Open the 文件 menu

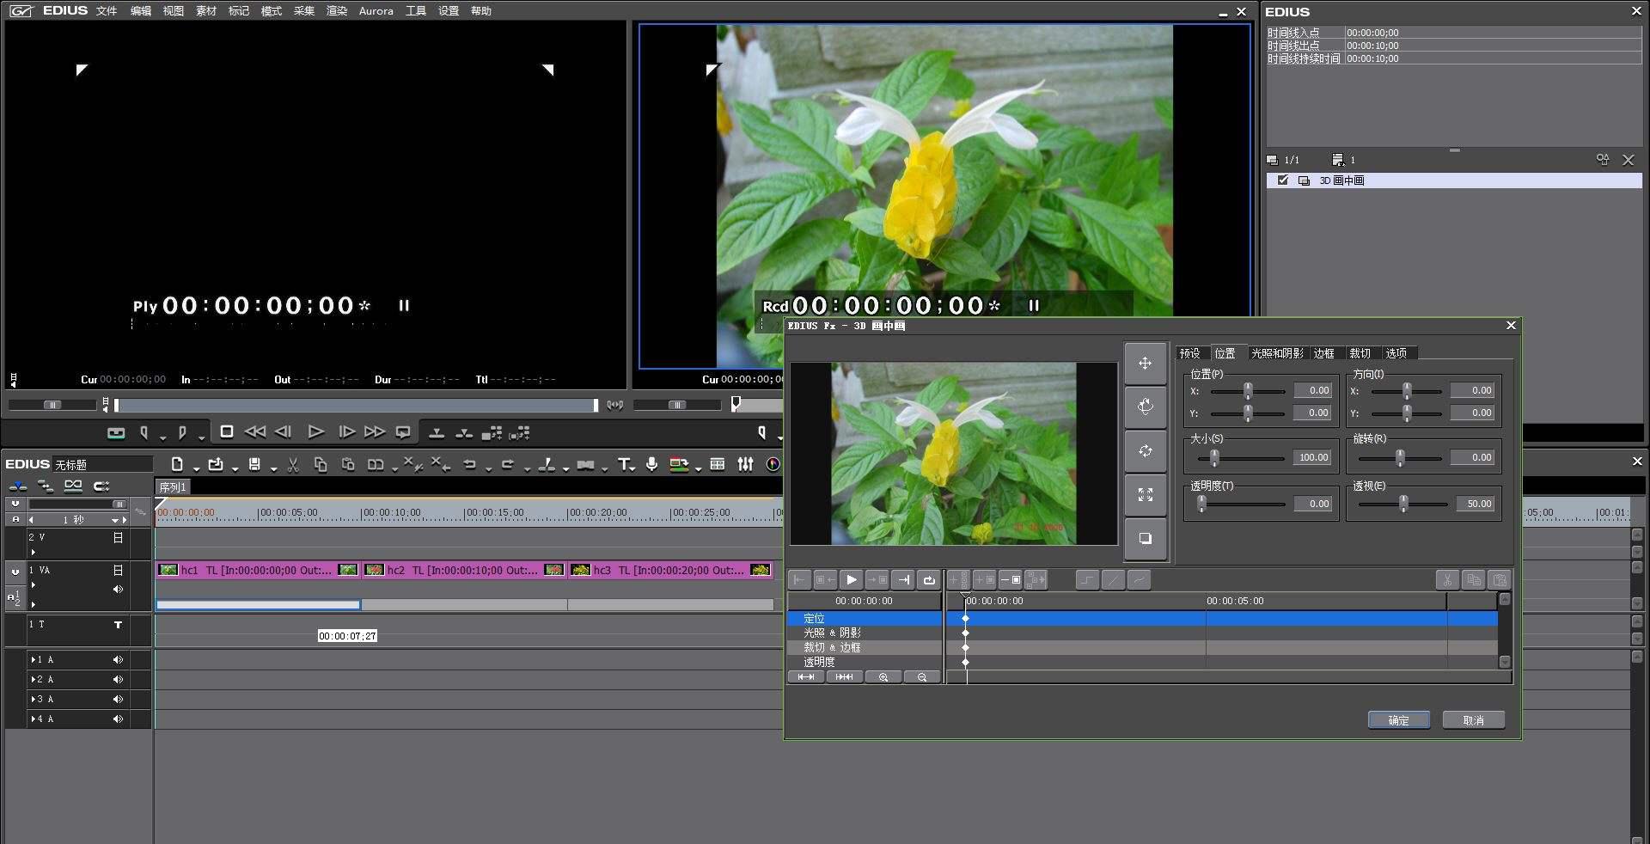(x=107, y=11)
